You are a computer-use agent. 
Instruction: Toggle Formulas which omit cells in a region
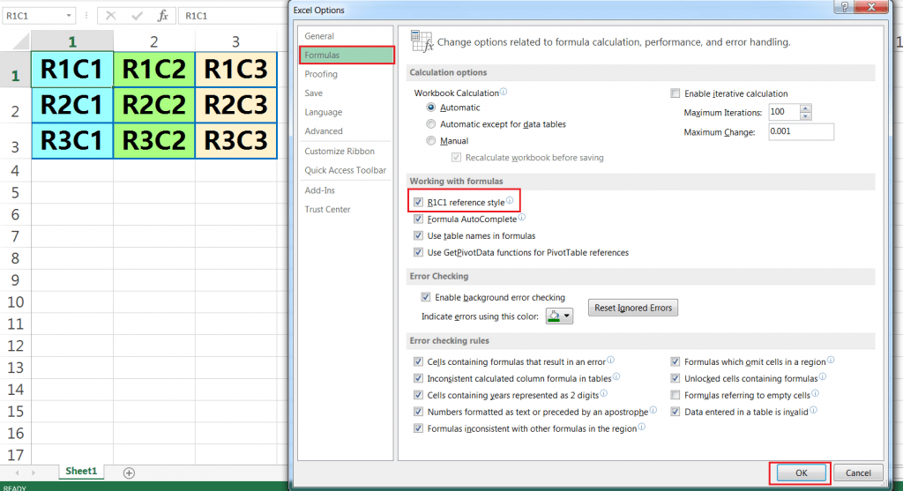pyautogui.click(x=675, y=362)
